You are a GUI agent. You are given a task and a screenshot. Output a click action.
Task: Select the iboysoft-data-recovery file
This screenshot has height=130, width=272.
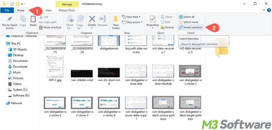tap(136, 44)
